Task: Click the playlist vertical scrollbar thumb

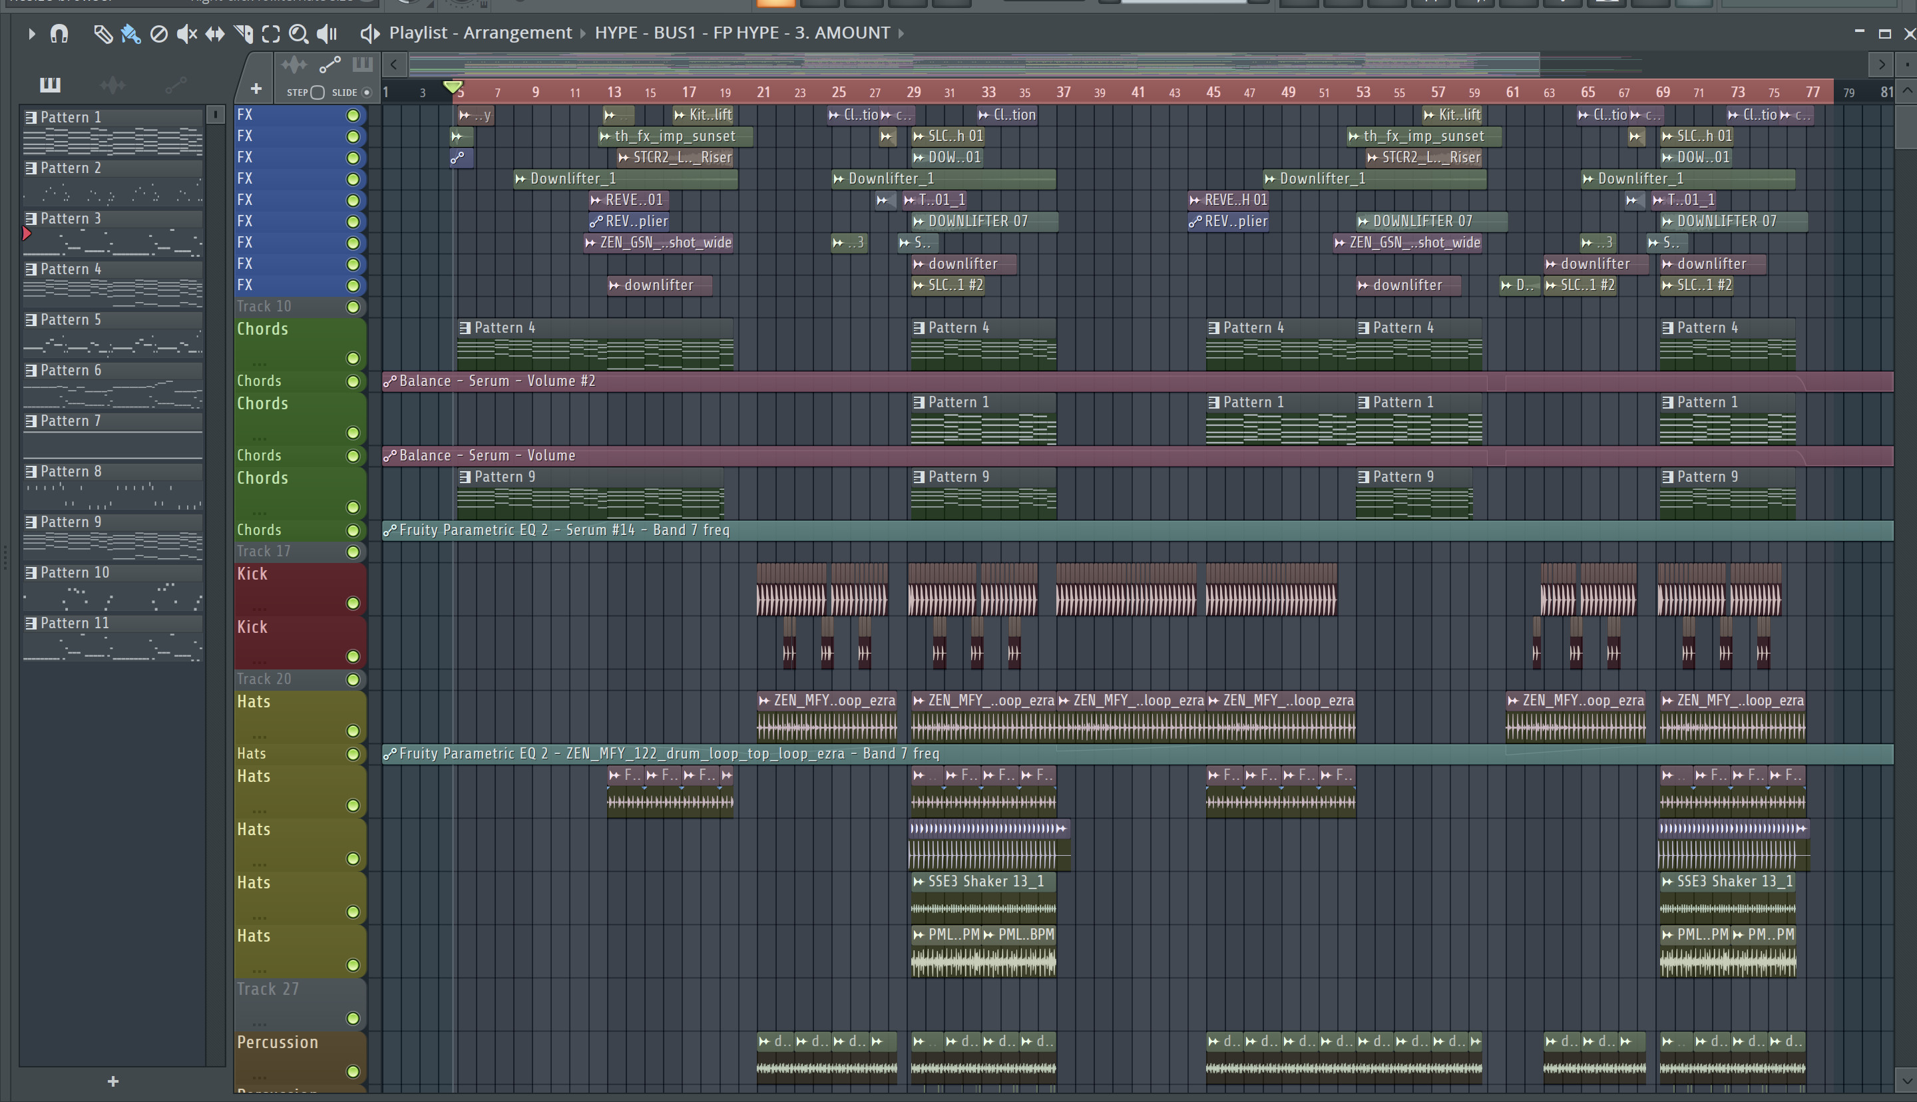Action: (x=1906, y=127)
